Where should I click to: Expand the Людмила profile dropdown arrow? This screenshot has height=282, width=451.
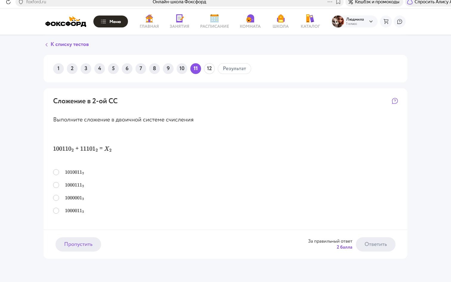pos(371,21)
